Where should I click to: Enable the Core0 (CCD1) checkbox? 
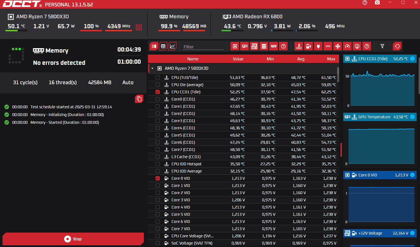pos(158,99)
